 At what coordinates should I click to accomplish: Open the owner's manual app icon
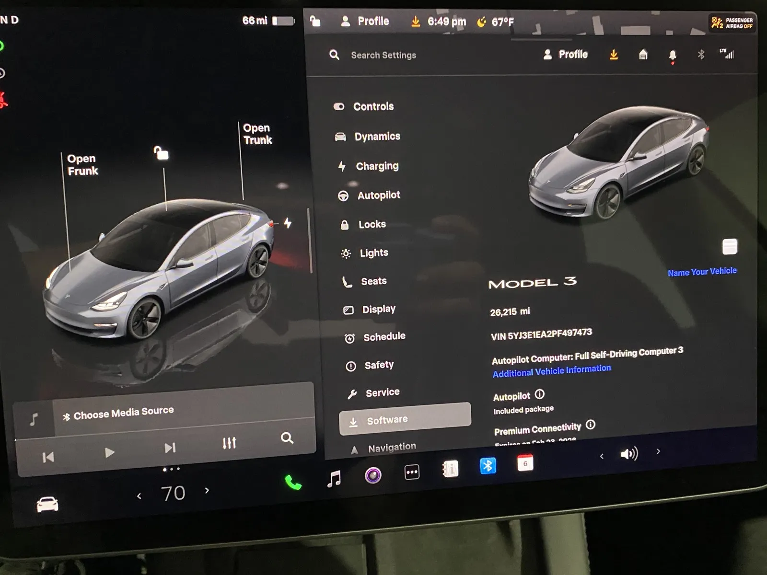click(450, 469)
